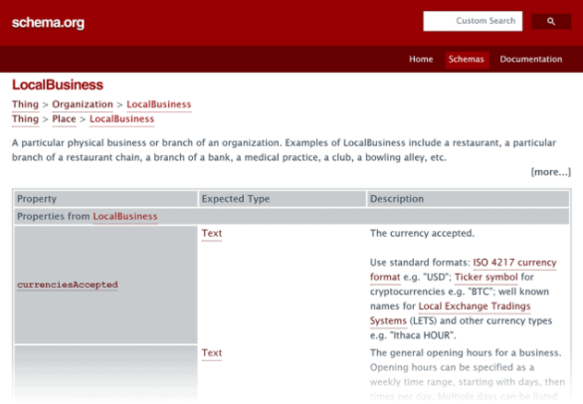
Task: Click the LocalBusiness page heading
Action: tap(58, 85)
